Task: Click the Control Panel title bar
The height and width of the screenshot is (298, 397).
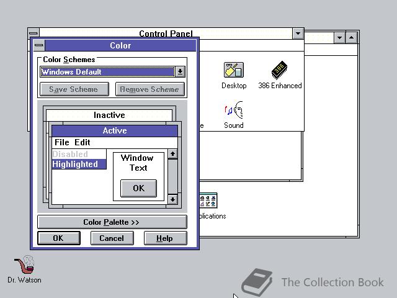Action: point(166,33)
